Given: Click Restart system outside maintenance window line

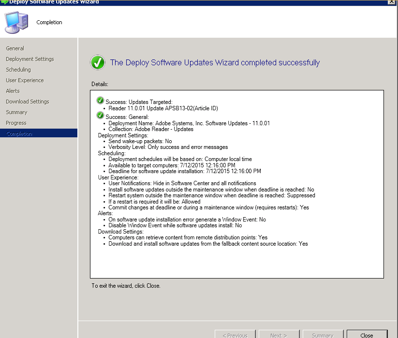Looking at the screenshot, I should (212, 195).
